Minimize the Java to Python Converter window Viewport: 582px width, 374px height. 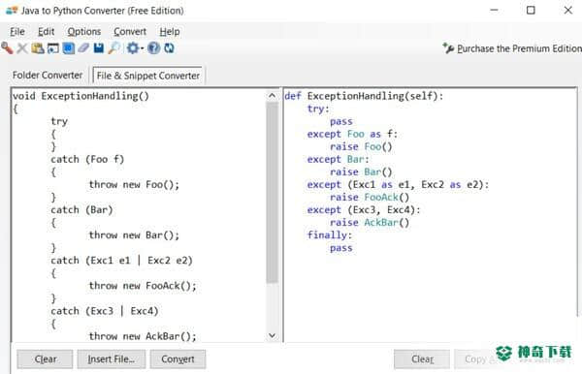(494, 10)
